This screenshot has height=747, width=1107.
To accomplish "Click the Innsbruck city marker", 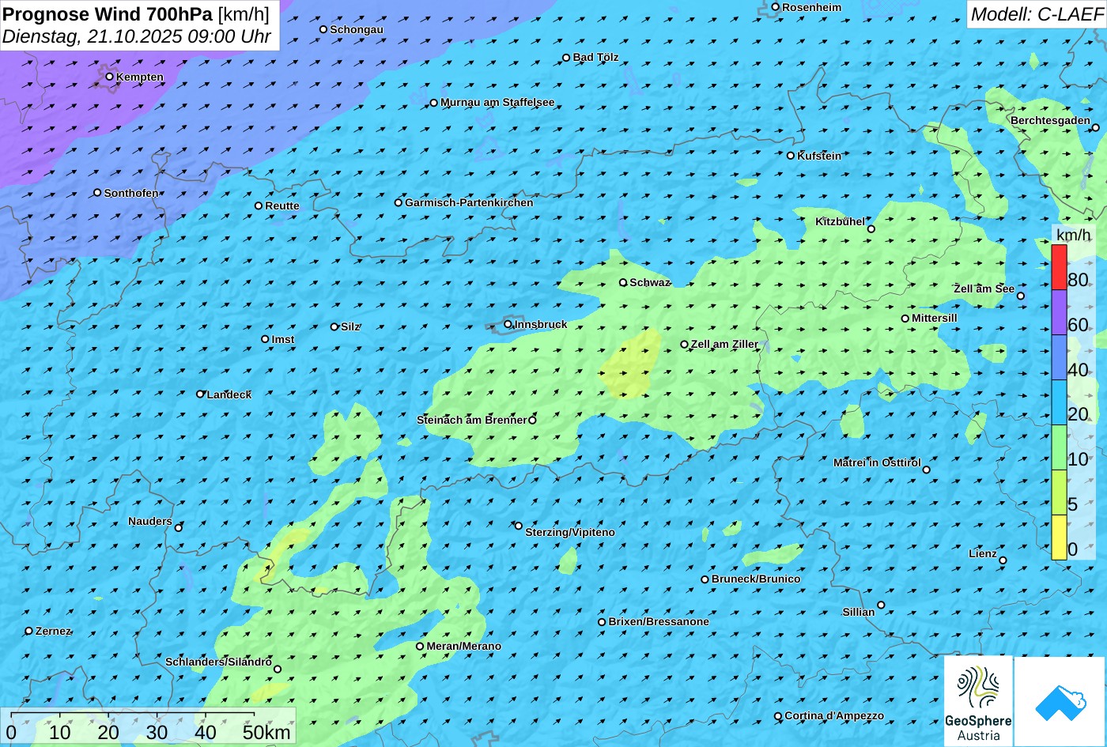I will pos(508,324).
